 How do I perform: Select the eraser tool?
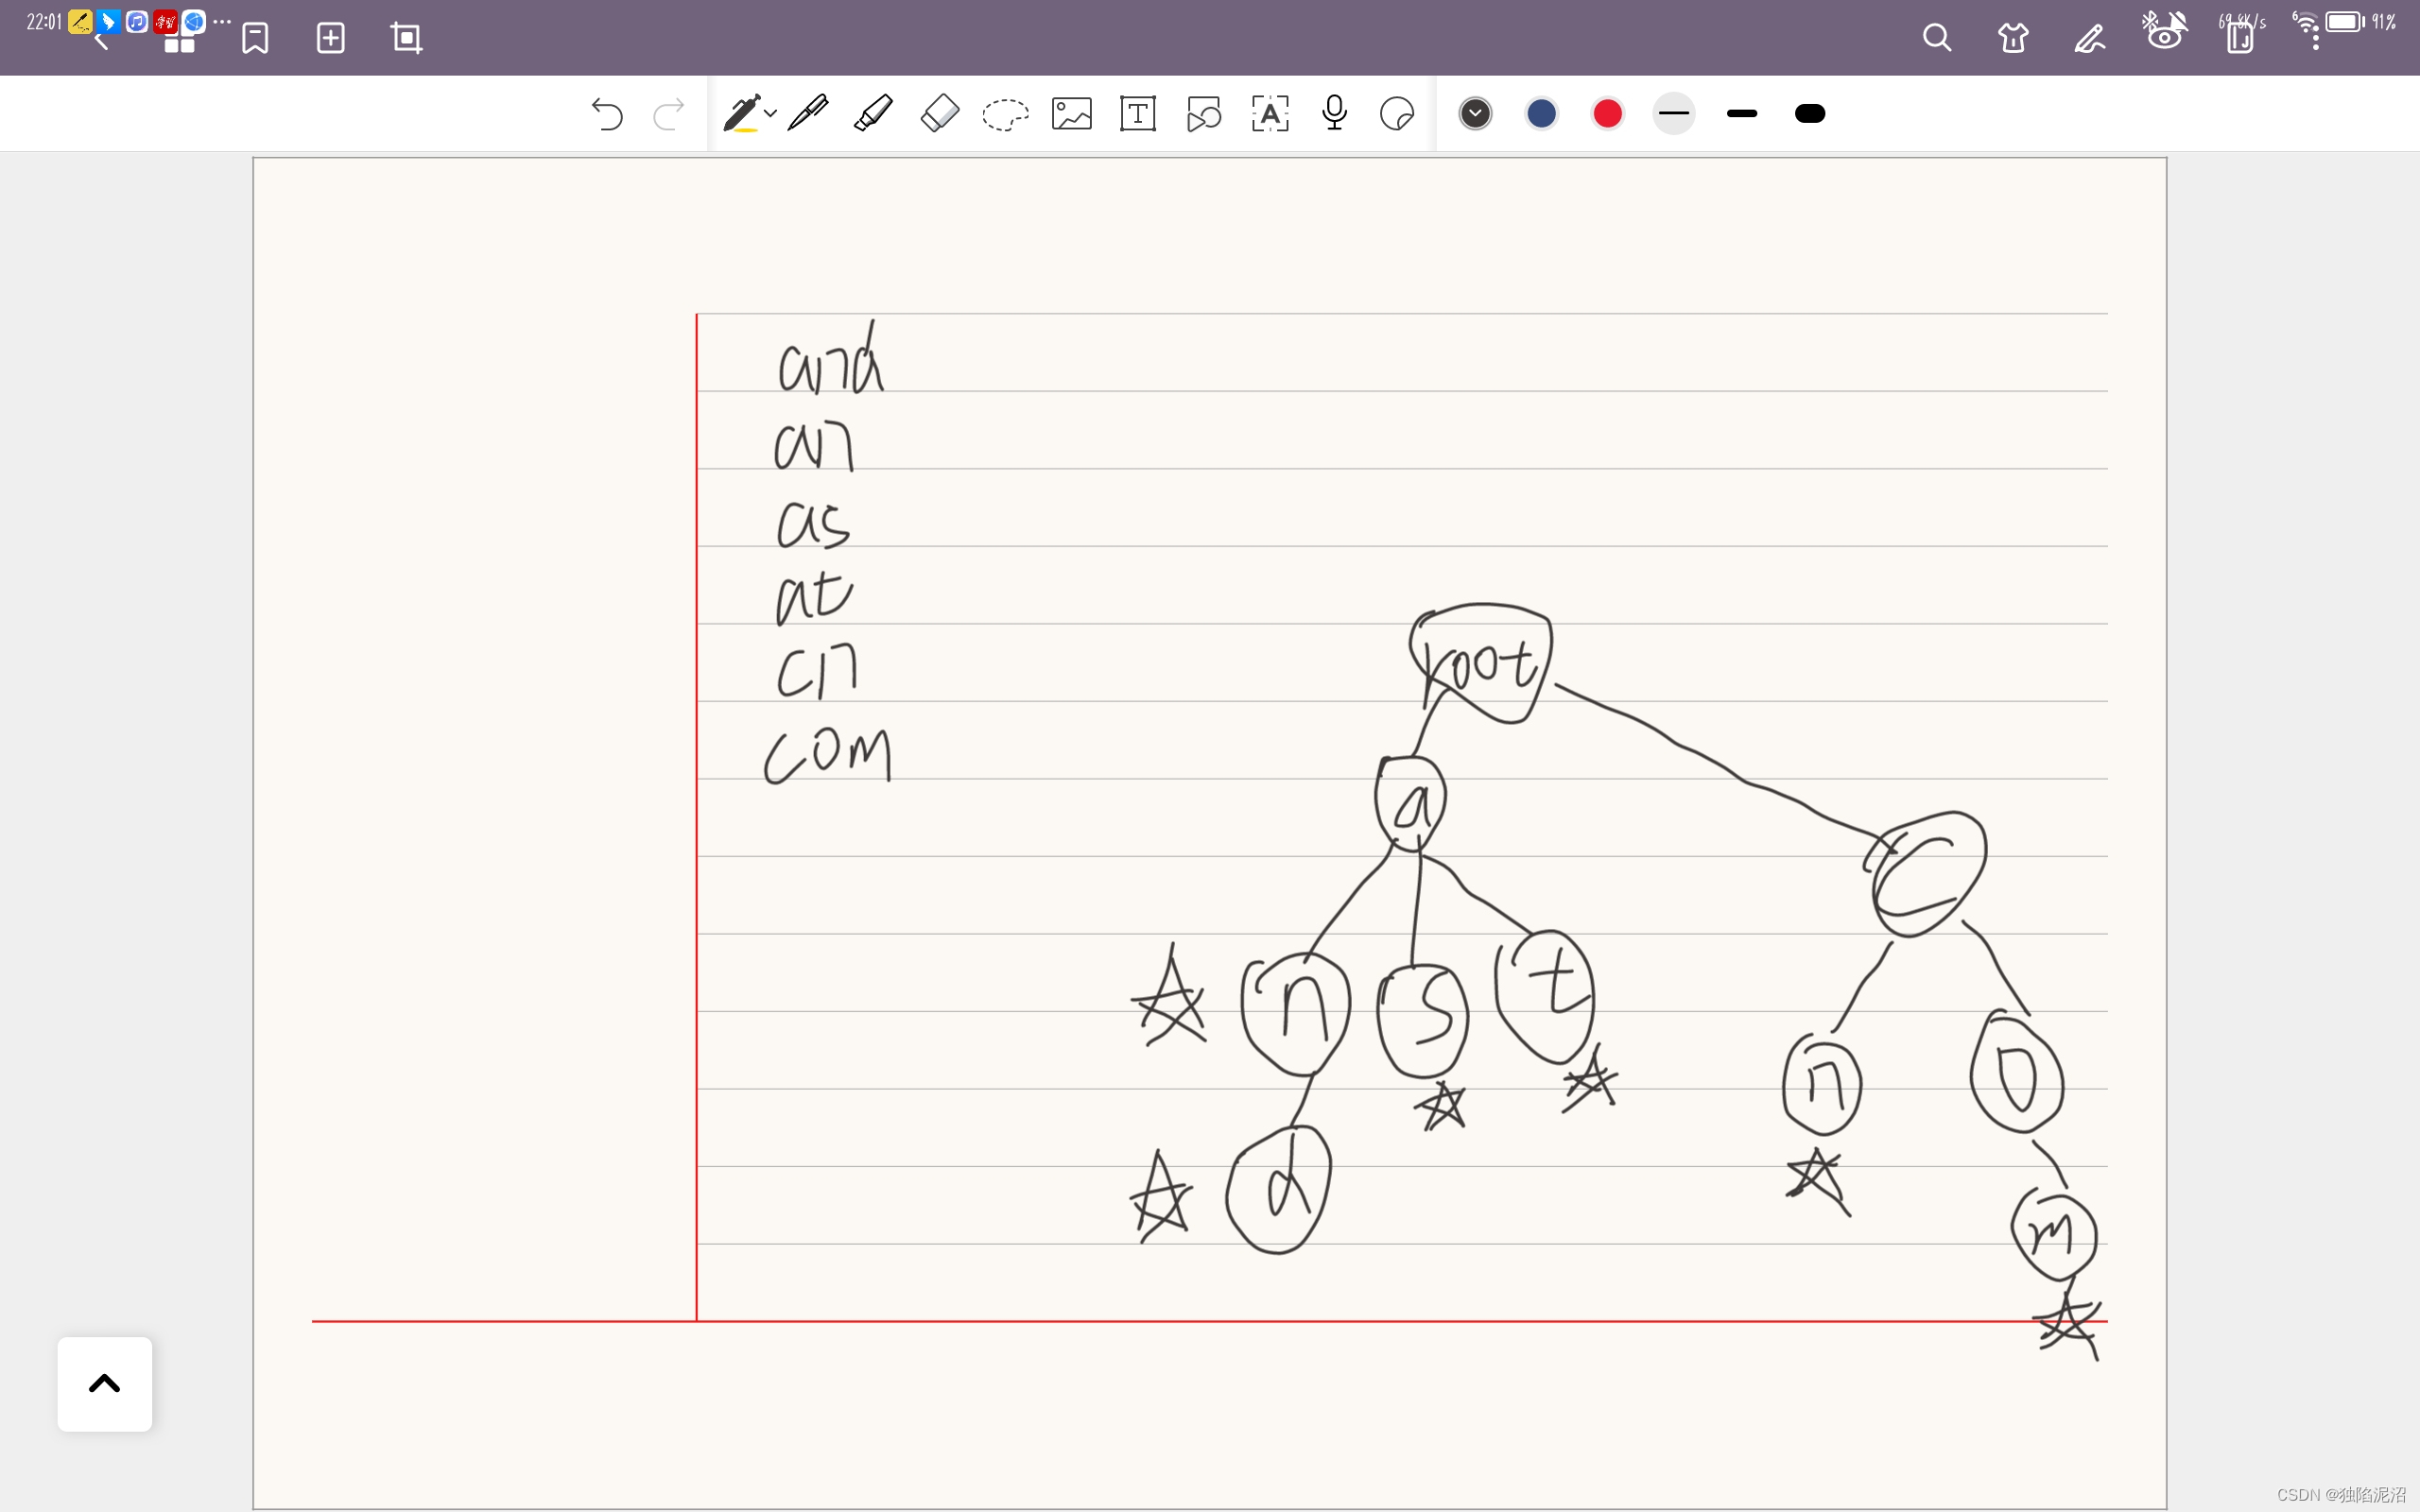[939, 114]
